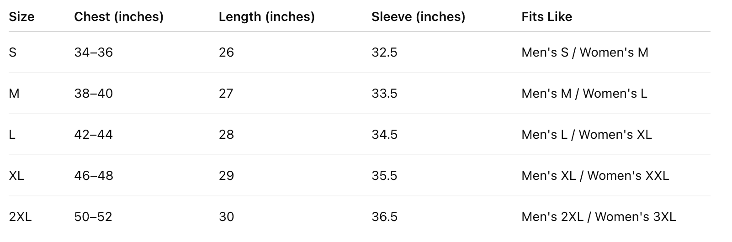This screenshot has height=242, width=732.
Task: Click the Length (inches) column header
Action: (266, 17)
